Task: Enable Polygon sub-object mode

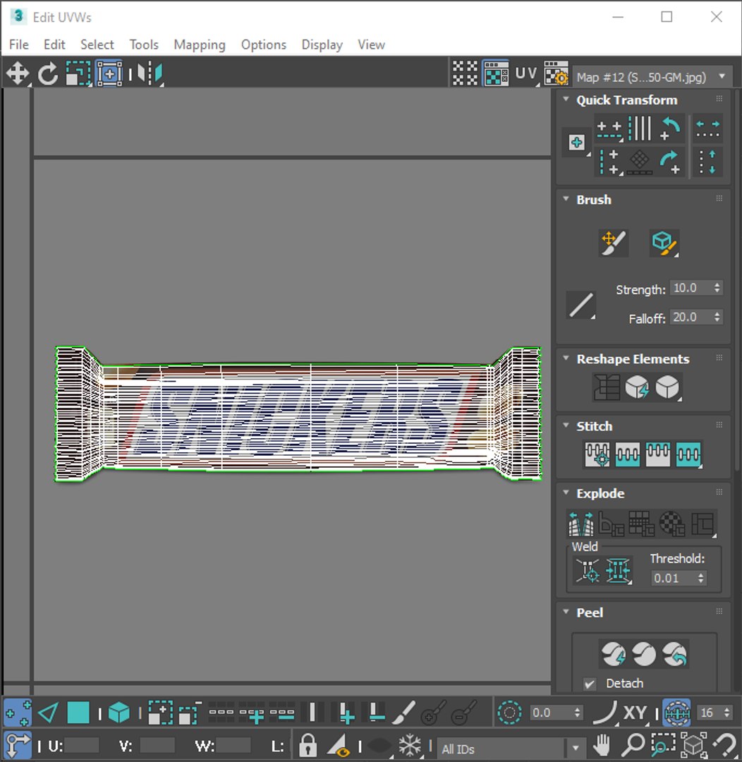Action: [78, 713]
